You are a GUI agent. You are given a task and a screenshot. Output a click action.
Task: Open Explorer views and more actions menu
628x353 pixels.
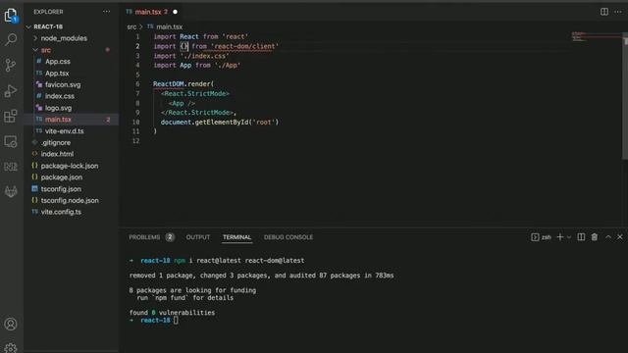coord(107,12)
